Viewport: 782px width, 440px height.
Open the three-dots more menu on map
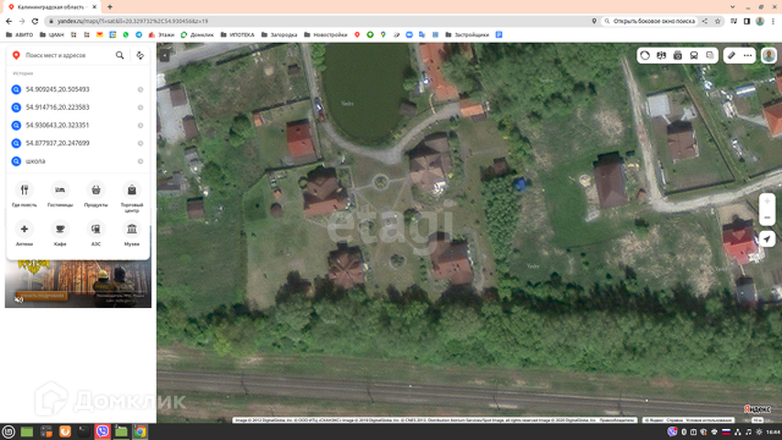747,55
